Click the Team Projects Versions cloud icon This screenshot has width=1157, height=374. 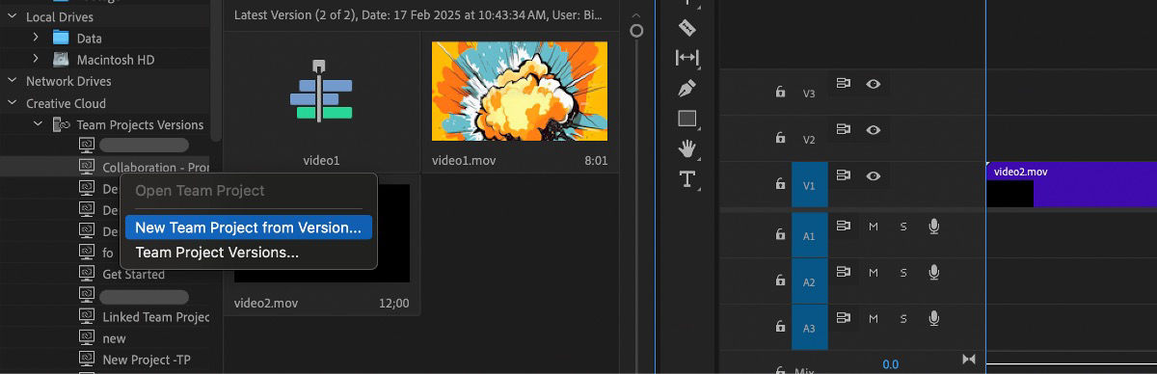click(x=61, y=124)
